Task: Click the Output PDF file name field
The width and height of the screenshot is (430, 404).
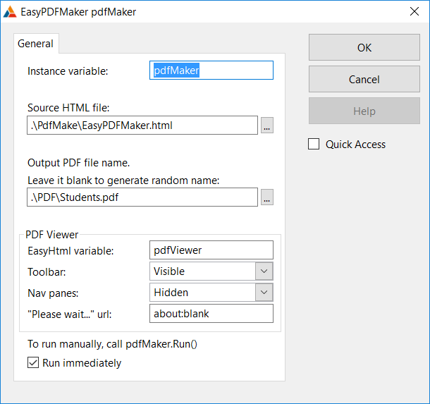Action: click(142, 197)
